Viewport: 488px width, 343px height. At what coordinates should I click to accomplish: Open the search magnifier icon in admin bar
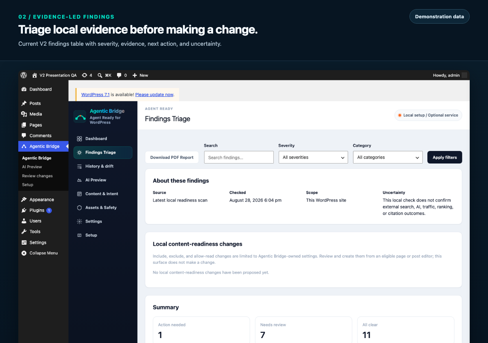point(100,75)
